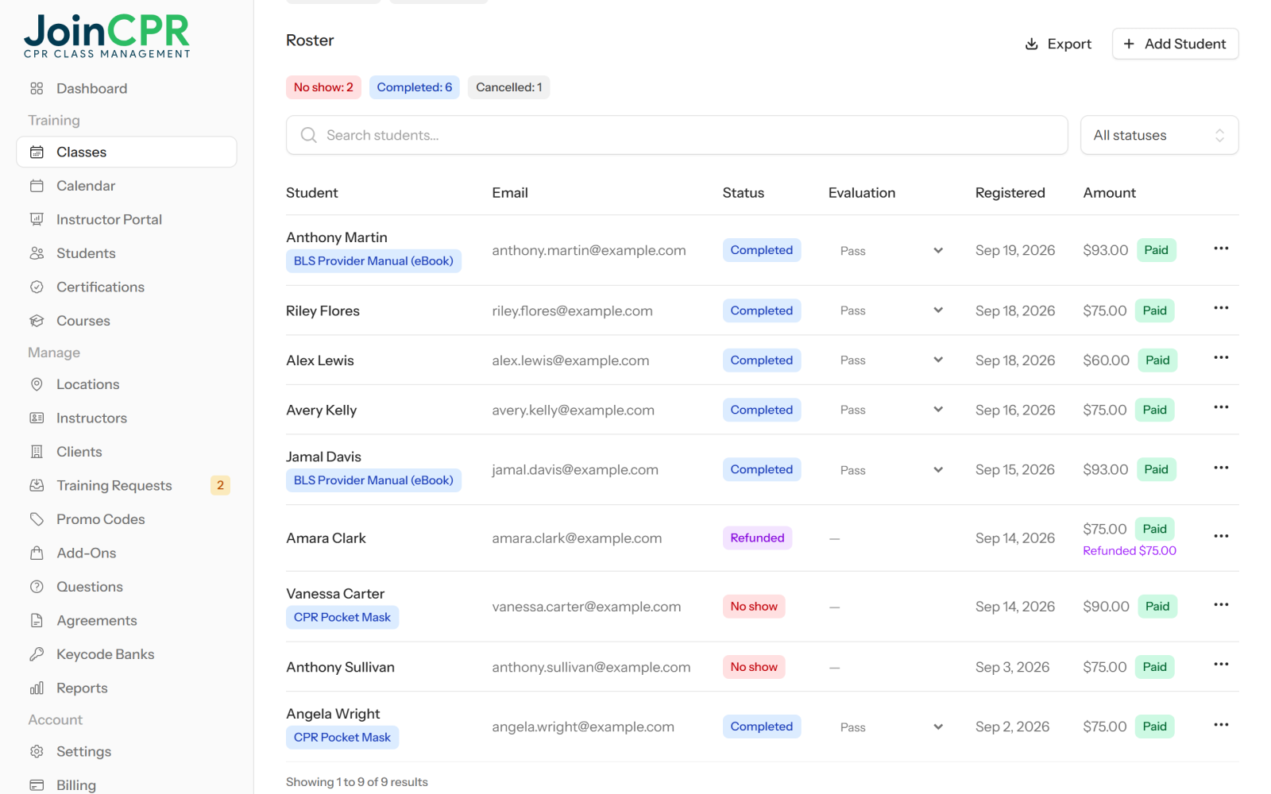Open the Reports bar chart icon
This screenshot has width=1271, height=794.
(37, 688)
